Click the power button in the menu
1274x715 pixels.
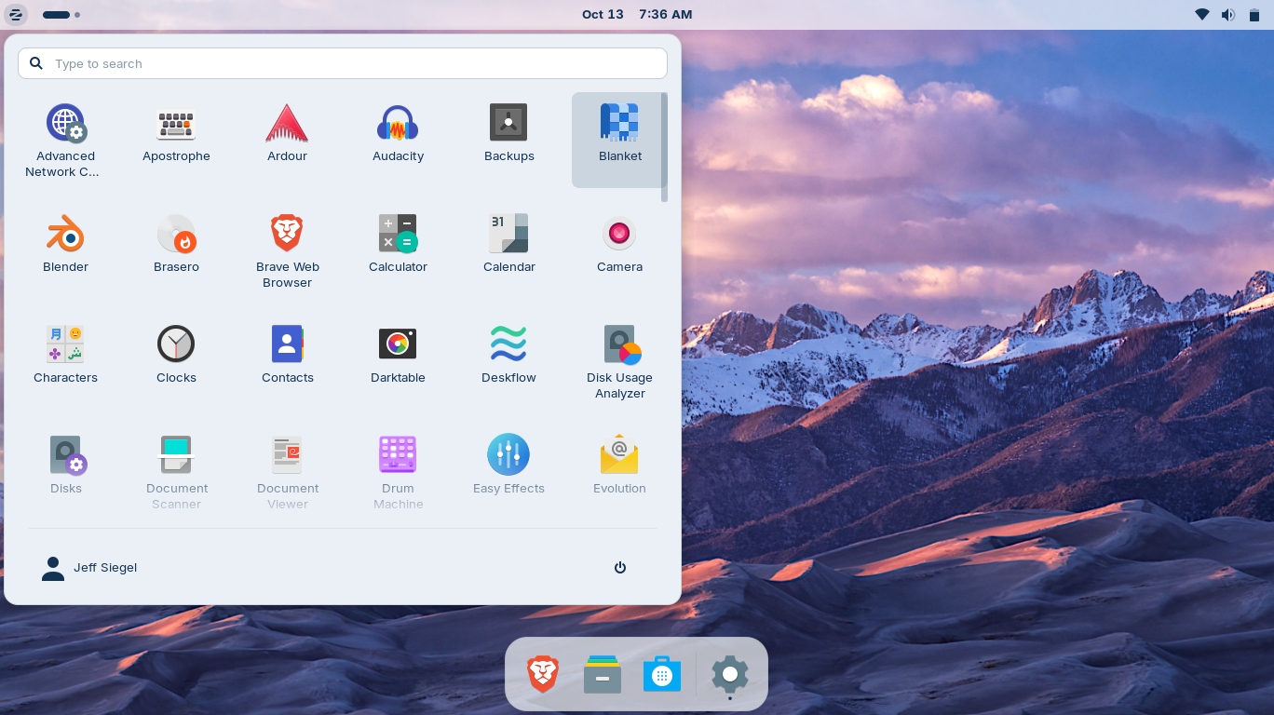pyautogui.click(x=620, y=568)
